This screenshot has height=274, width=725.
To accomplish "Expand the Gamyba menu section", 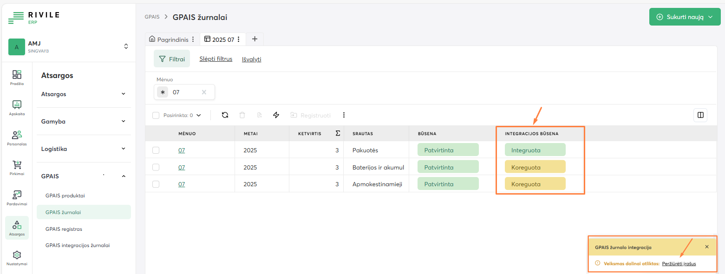I will (84, 121).
